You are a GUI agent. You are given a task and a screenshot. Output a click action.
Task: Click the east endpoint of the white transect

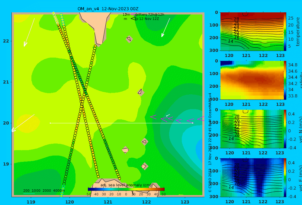(x=193, y=123)
